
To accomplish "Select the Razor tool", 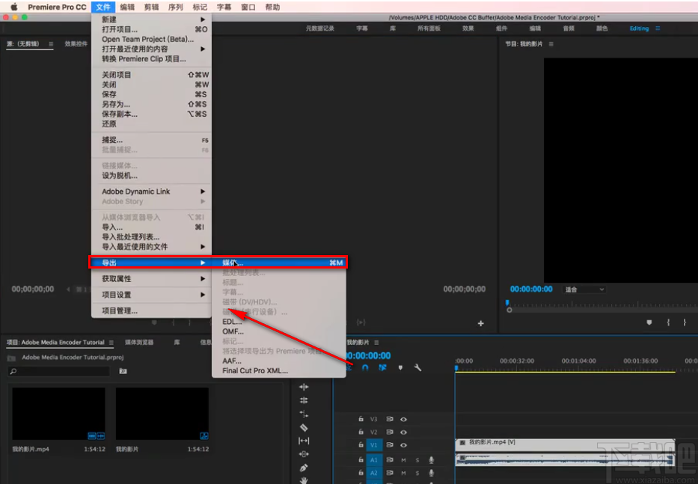I will (x=304, y=427).
